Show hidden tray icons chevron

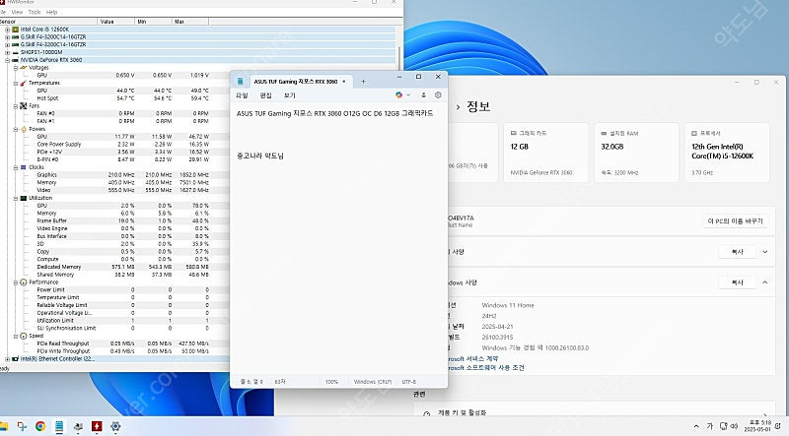point(696,426)
